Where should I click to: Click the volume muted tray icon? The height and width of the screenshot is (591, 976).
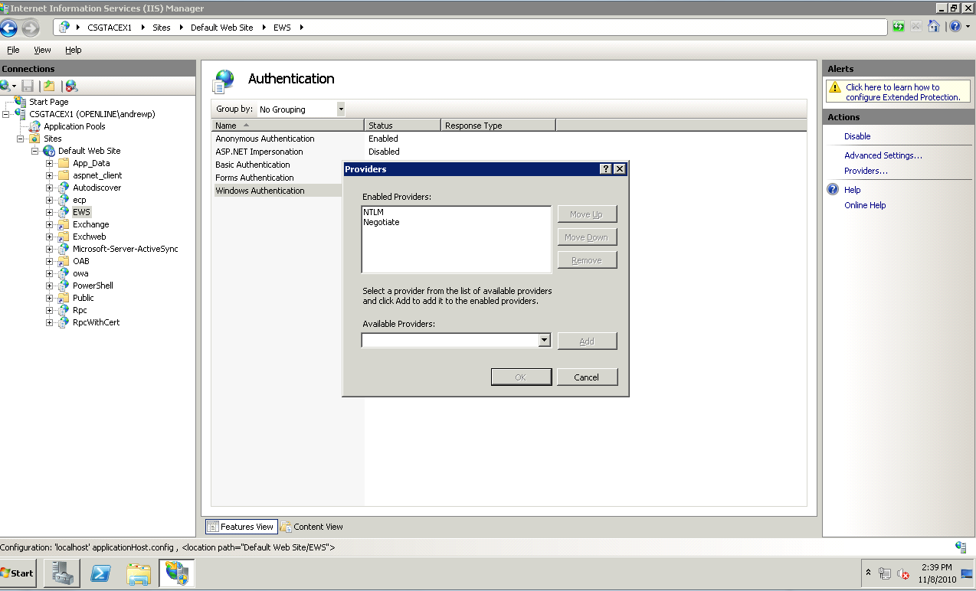coord(903,573)
